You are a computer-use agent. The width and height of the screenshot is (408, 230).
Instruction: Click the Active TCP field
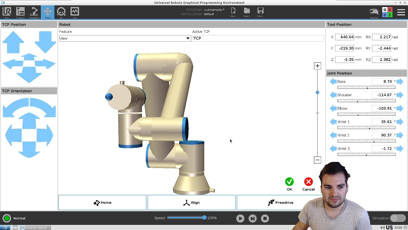[258, 38]
